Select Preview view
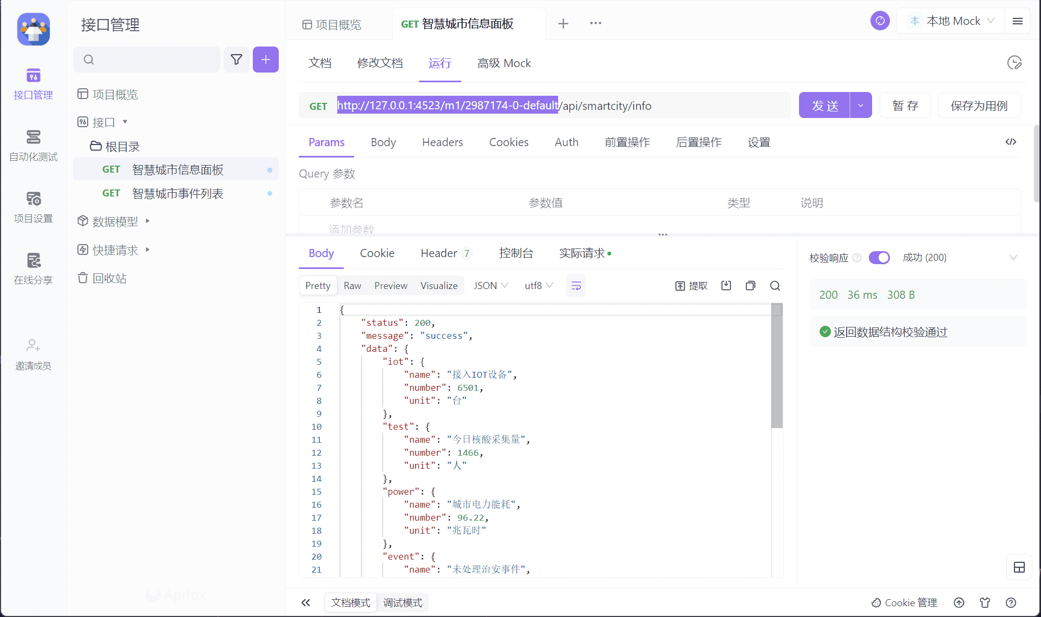Viewport: 1041px width, 617px height. 391,286
